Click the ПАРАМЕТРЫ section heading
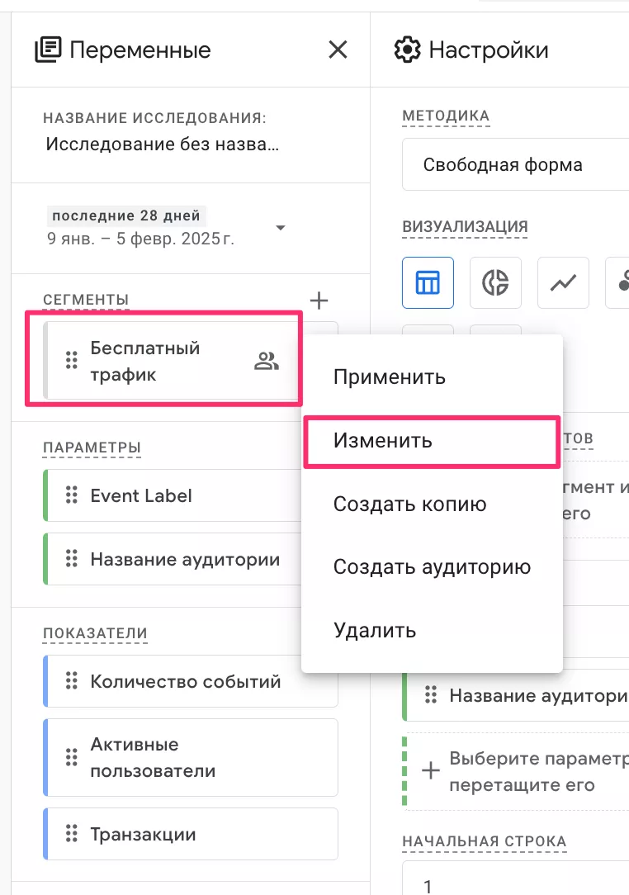The width and height of the screenshot is (629, 895). [x=92, y=447]
